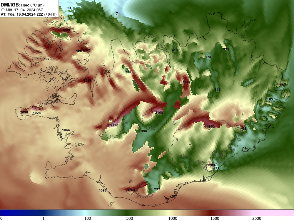Screen dimensions: 294x221
Task: Select the 1763 value
Action: click(x=131, y=190)
